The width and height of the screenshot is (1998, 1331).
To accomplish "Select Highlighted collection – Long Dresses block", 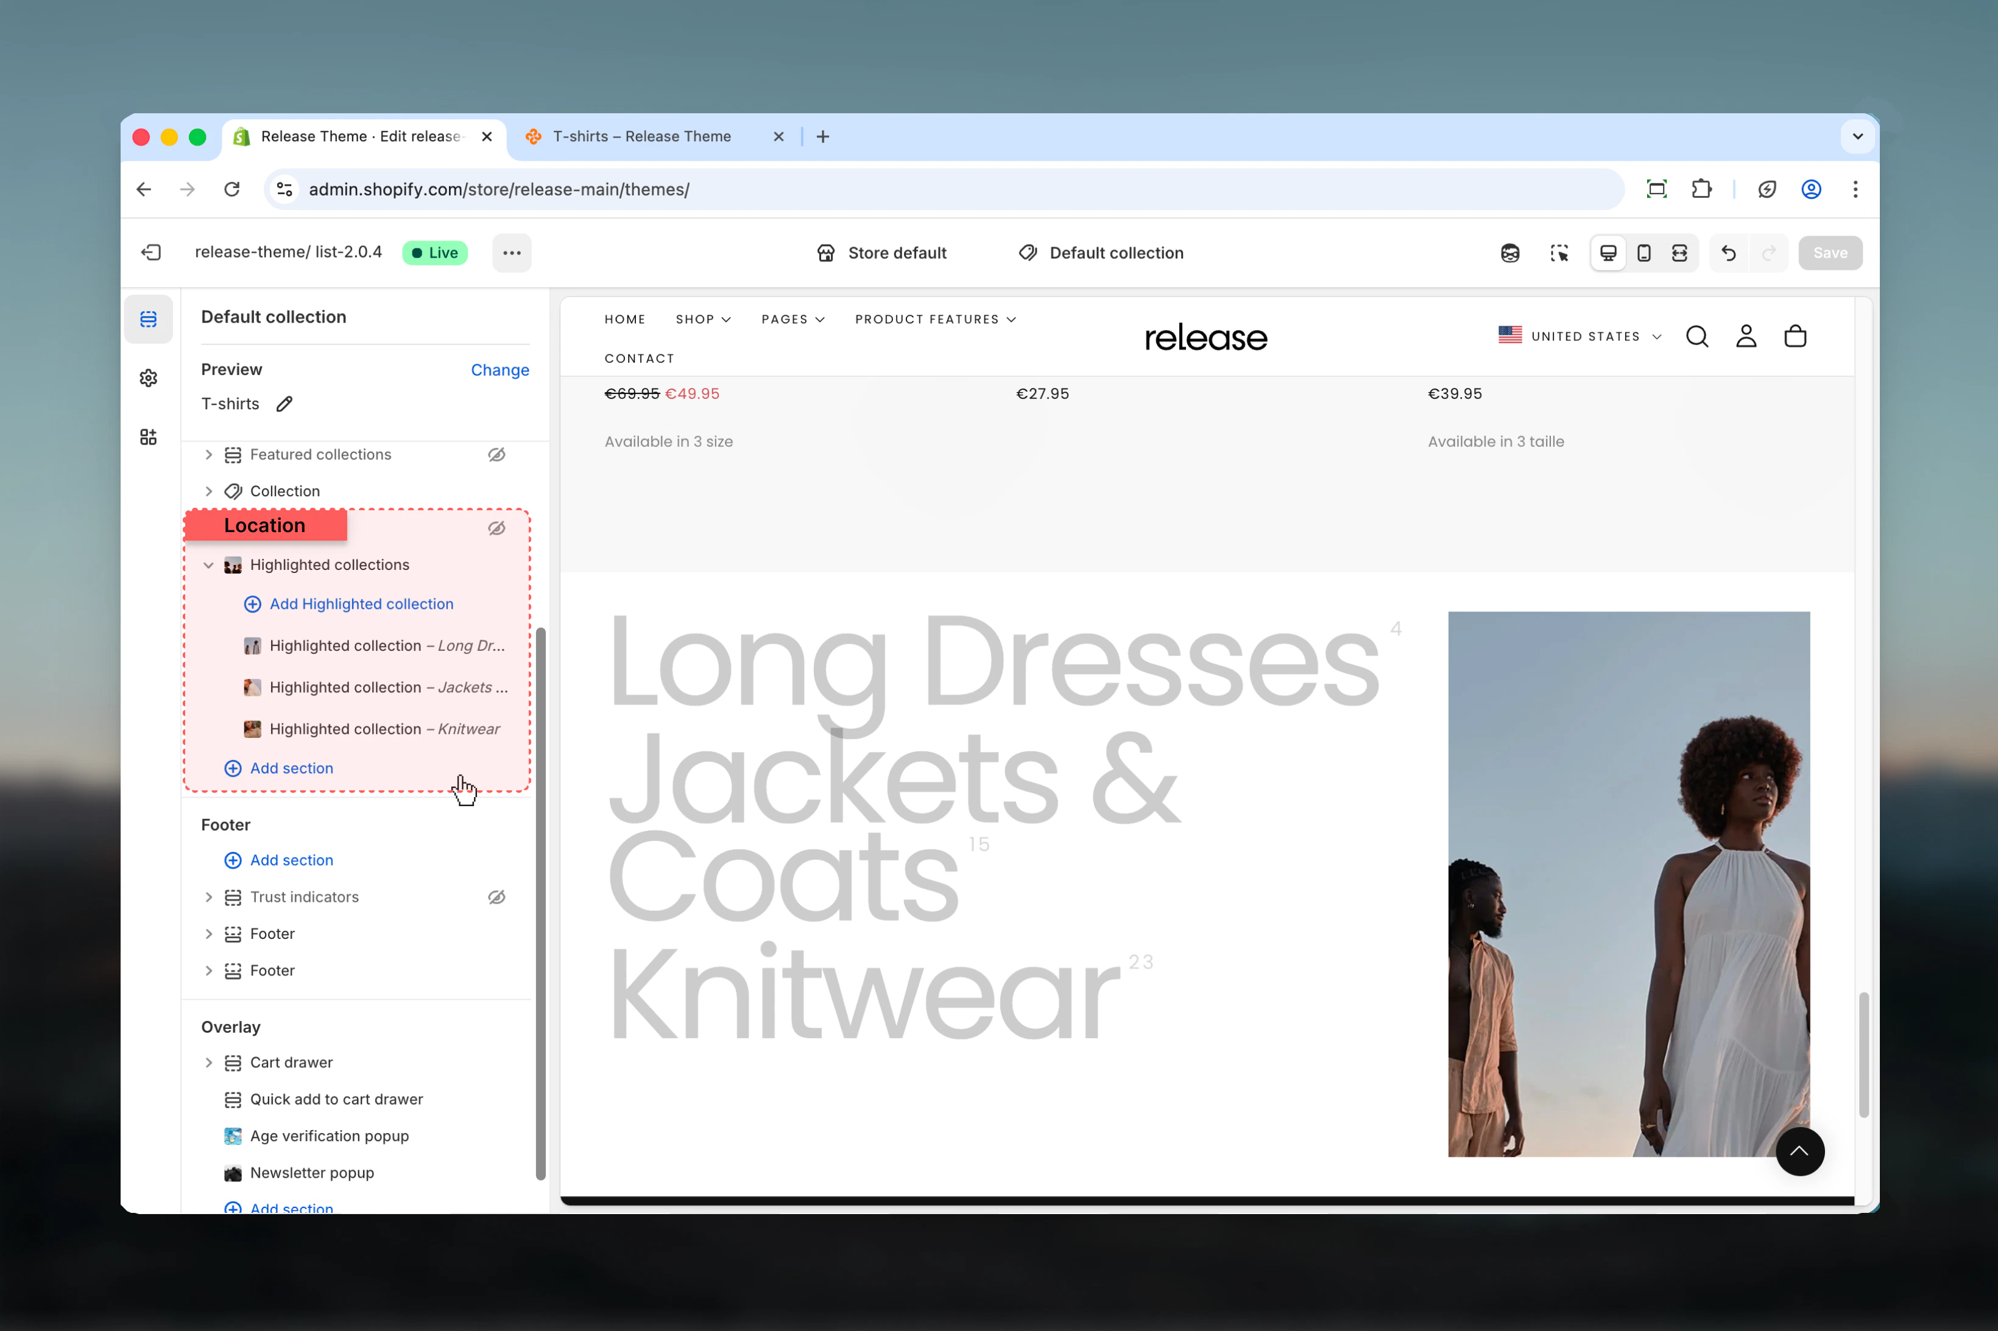I will 375,646.
